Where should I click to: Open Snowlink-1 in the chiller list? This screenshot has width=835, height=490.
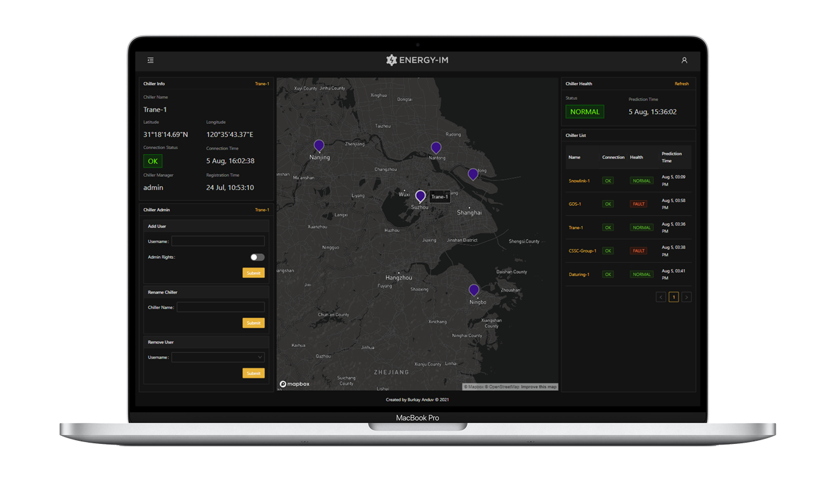(579, 181)
